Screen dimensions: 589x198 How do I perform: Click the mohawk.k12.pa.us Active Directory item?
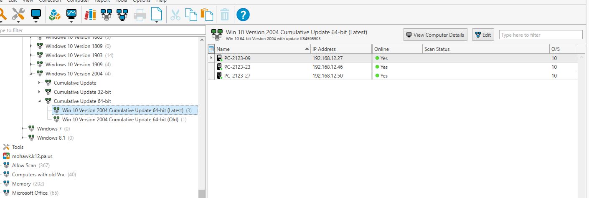(x=32, y=156)
